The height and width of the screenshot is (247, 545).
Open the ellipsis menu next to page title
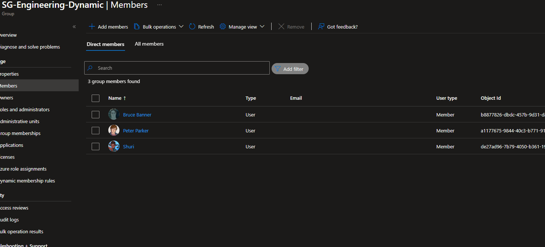(160, 5)
